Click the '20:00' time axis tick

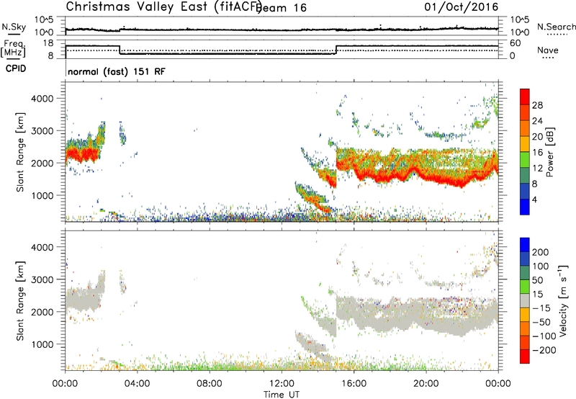point(426,384)
